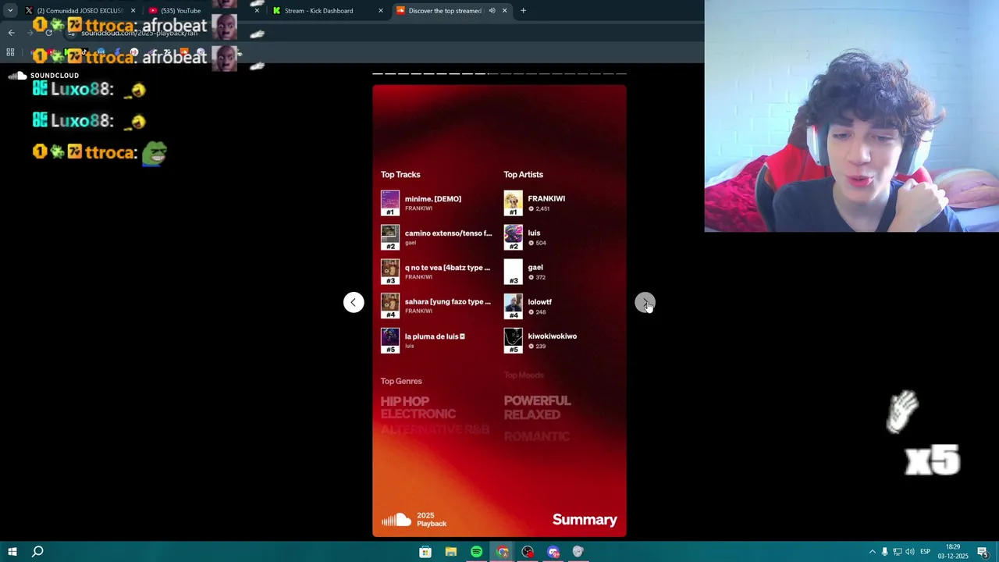Screen dimensions: 999x562
Task: Click the track title camino extenso/tenso
Action: coord(448,233)
